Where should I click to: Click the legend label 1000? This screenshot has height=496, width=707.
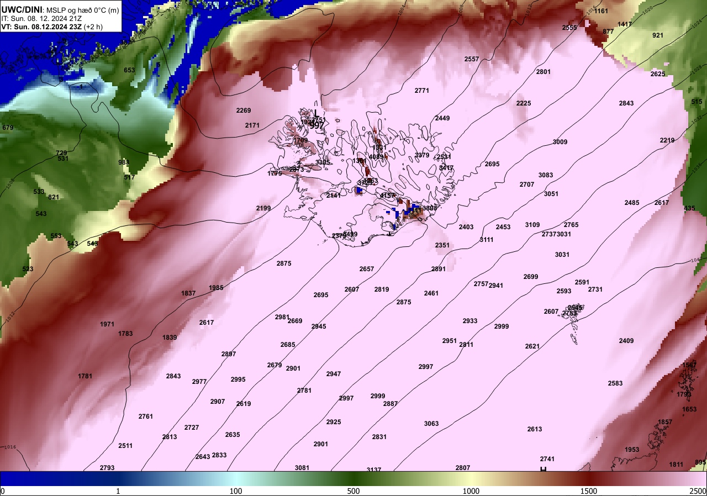click(471, 491)
